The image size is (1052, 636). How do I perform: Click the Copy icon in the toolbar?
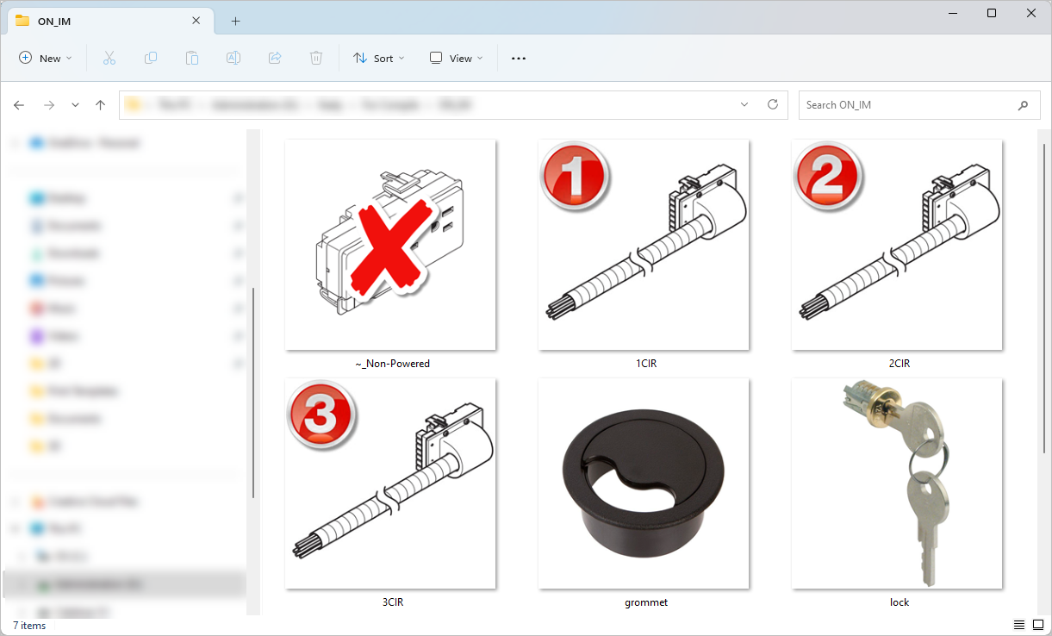[150, 58]
